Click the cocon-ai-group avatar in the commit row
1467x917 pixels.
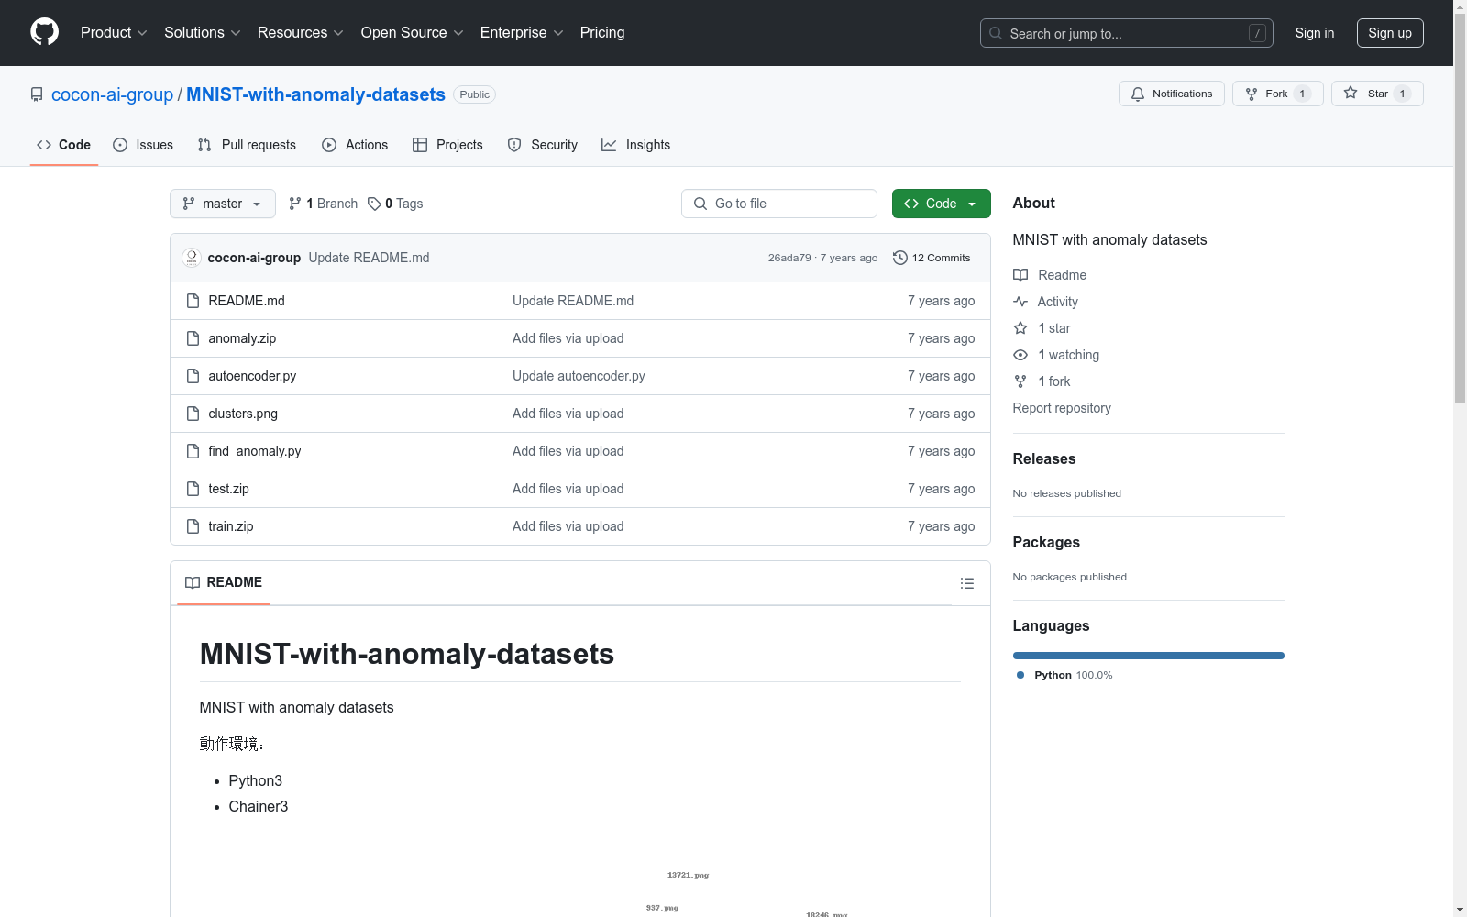(192, 258)
